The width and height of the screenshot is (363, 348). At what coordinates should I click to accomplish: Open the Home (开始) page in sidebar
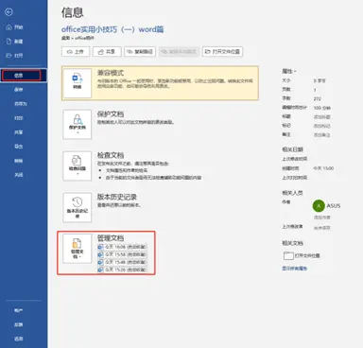(x=14, y=27)
